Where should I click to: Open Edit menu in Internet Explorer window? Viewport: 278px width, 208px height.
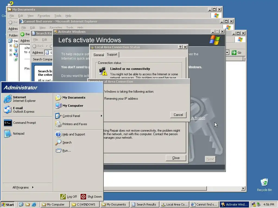click(33, 28)
